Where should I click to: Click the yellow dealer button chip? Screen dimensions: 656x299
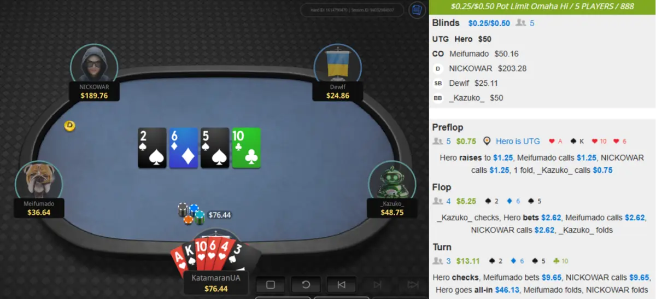tap(69, 126)
